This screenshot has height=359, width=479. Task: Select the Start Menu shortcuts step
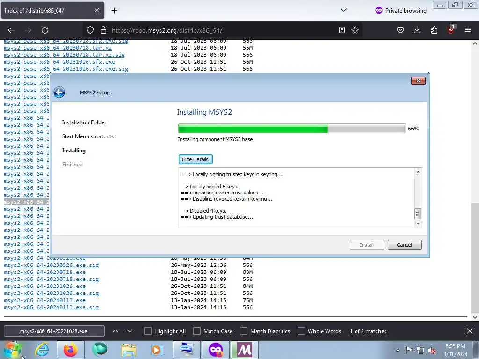point(88,136)
